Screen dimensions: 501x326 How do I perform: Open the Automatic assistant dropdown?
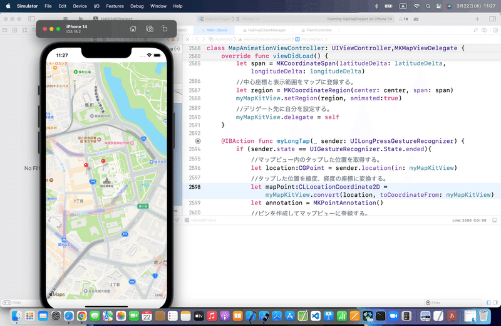221,39
